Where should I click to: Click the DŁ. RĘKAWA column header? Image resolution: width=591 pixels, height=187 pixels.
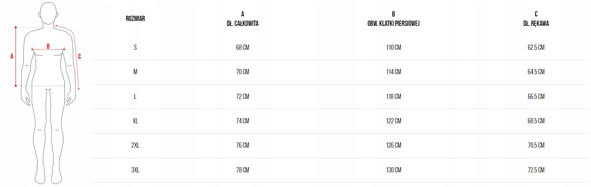click(x=536, y=23)
